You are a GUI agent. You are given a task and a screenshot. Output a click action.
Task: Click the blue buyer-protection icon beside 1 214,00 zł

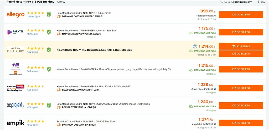click(x=195, y=46)
